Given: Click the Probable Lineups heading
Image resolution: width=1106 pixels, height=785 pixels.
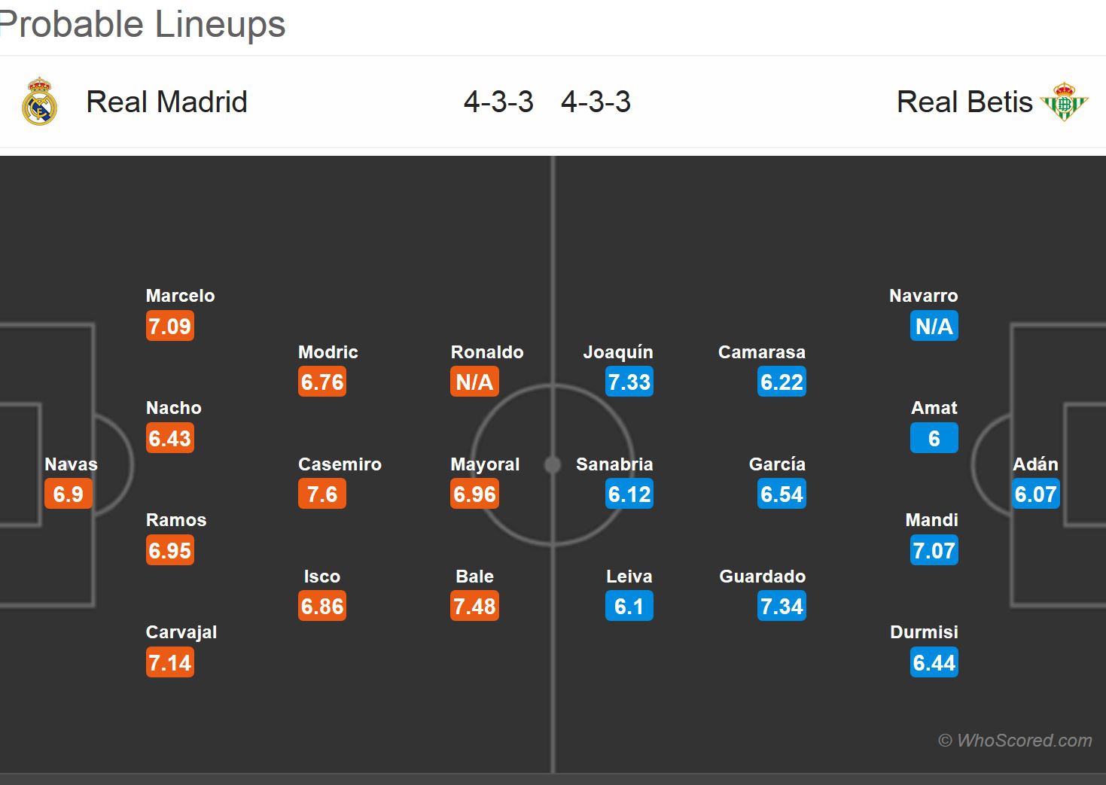Looking at the screenshot, I should point(143,24).
